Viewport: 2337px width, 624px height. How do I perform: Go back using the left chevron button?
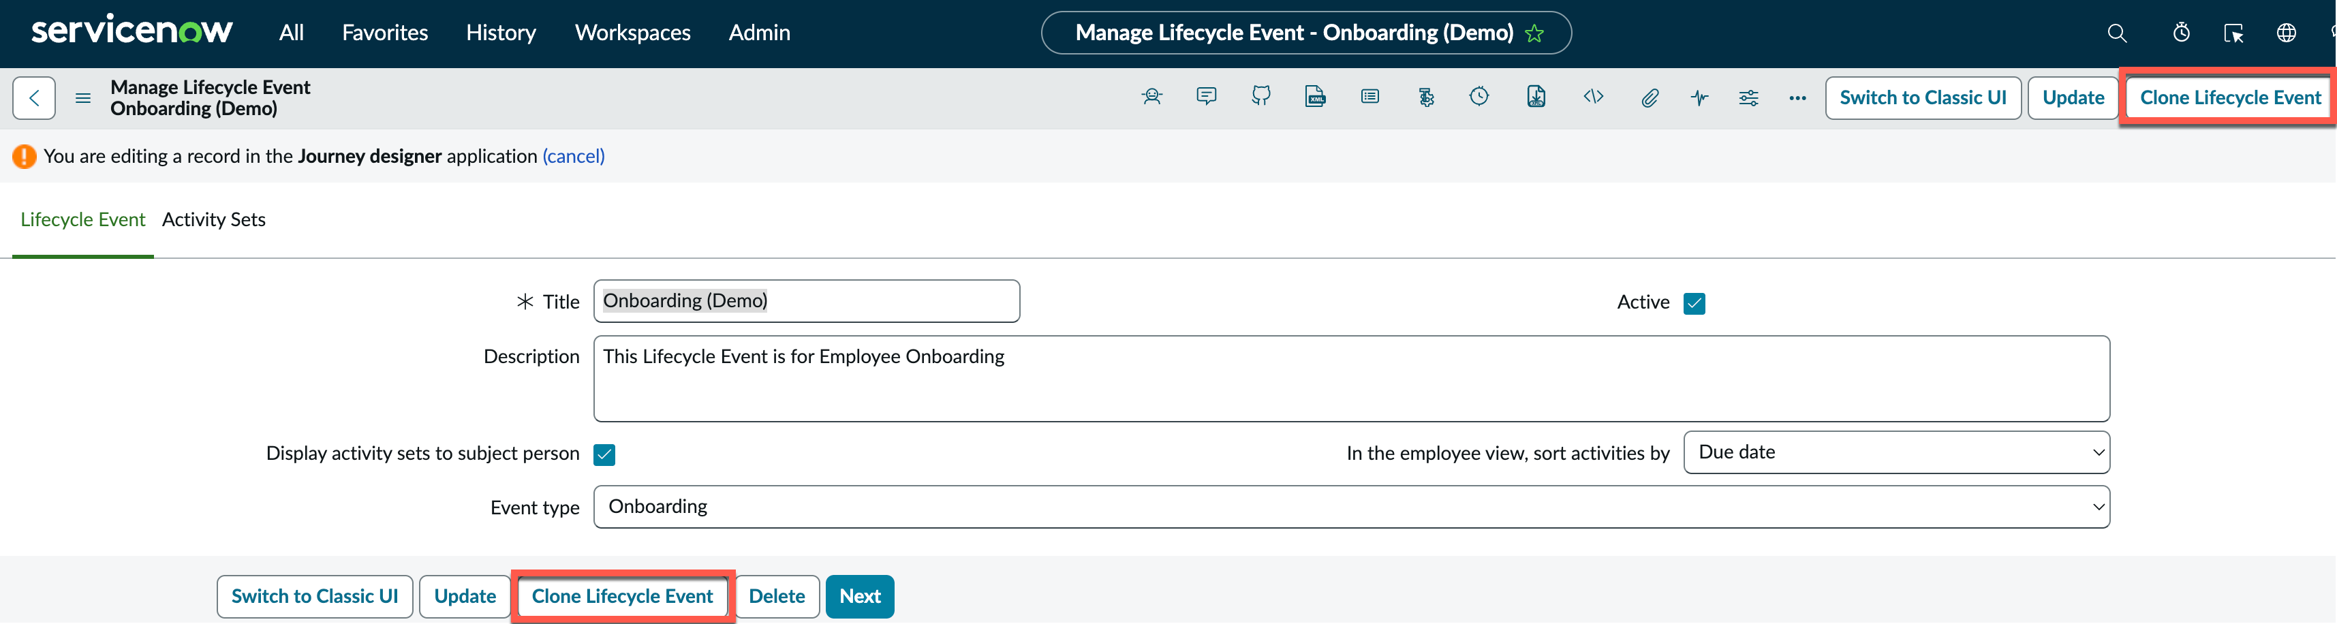[35, 98]
